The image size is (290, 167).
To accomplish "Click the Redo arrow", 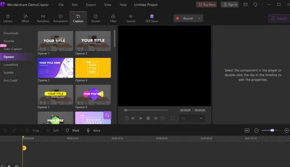I will [x=14, y=131].
